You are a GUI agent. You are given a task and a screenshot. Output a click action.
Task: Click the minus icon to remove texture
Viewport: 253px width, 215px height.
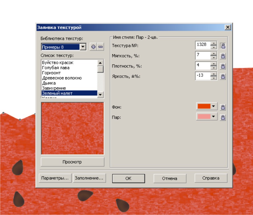[x=100, y=47]
